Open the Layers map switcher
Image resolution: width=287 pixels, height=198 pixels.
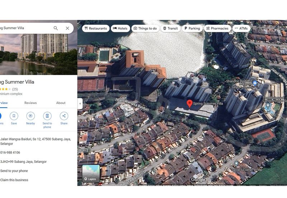coord(91,174)
